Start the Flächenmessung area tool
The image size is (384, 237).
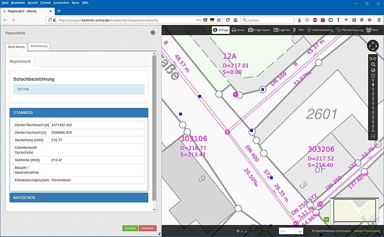(350, 30)
